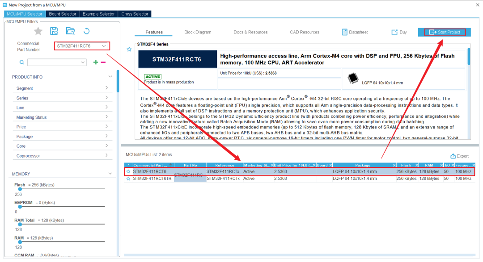Star the STM32F411RCT6 row as favorite
The width and height of the screenshot is (483, 262).
coord(128,171)
